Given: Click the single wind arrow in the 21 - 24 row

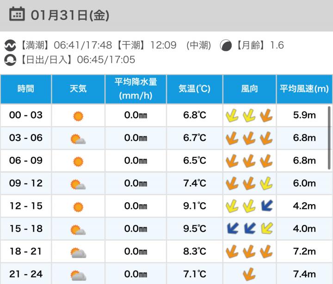Looking at the screenshot, I should click(x=249, y=274).
